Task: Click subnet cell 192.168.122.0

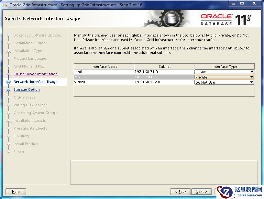Action: click(164, 82)
